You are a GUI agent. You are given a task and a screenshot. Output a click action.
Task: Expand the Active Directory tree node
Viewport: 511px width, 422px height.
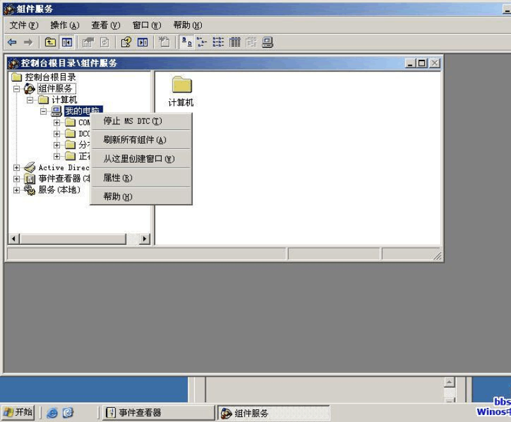coord(17,168)
